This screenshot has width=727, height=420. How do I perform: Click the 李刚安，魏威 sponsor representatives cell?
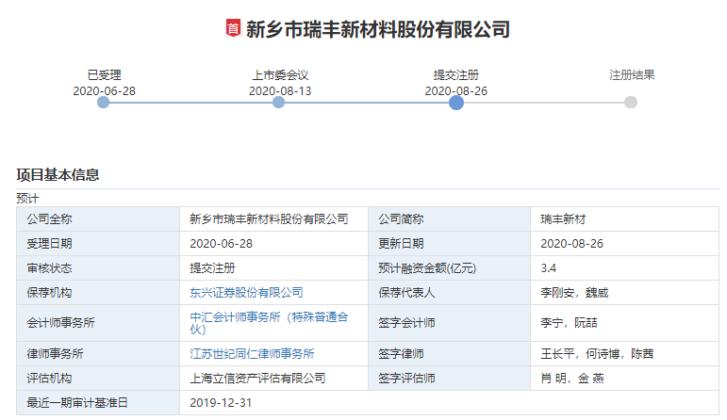click(x=574, y=293)
